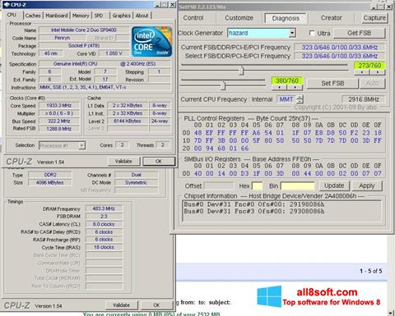Screen dimensions: 395x316
Task: Click the Code Name value Penryn
Action: click(62, 38)
